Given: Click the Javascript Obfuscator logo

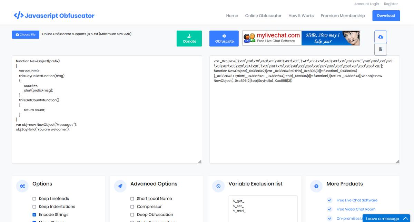Looking at the screenshot, I should tap(54, 15).
